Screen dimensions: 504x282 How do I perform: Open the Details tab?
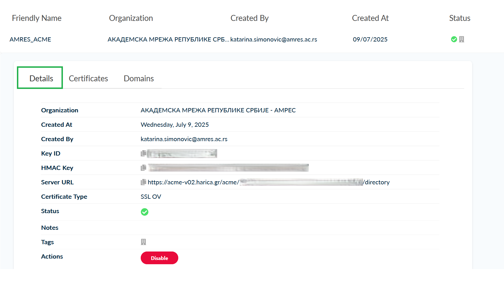pyautogui.click(x=41, y=78)
